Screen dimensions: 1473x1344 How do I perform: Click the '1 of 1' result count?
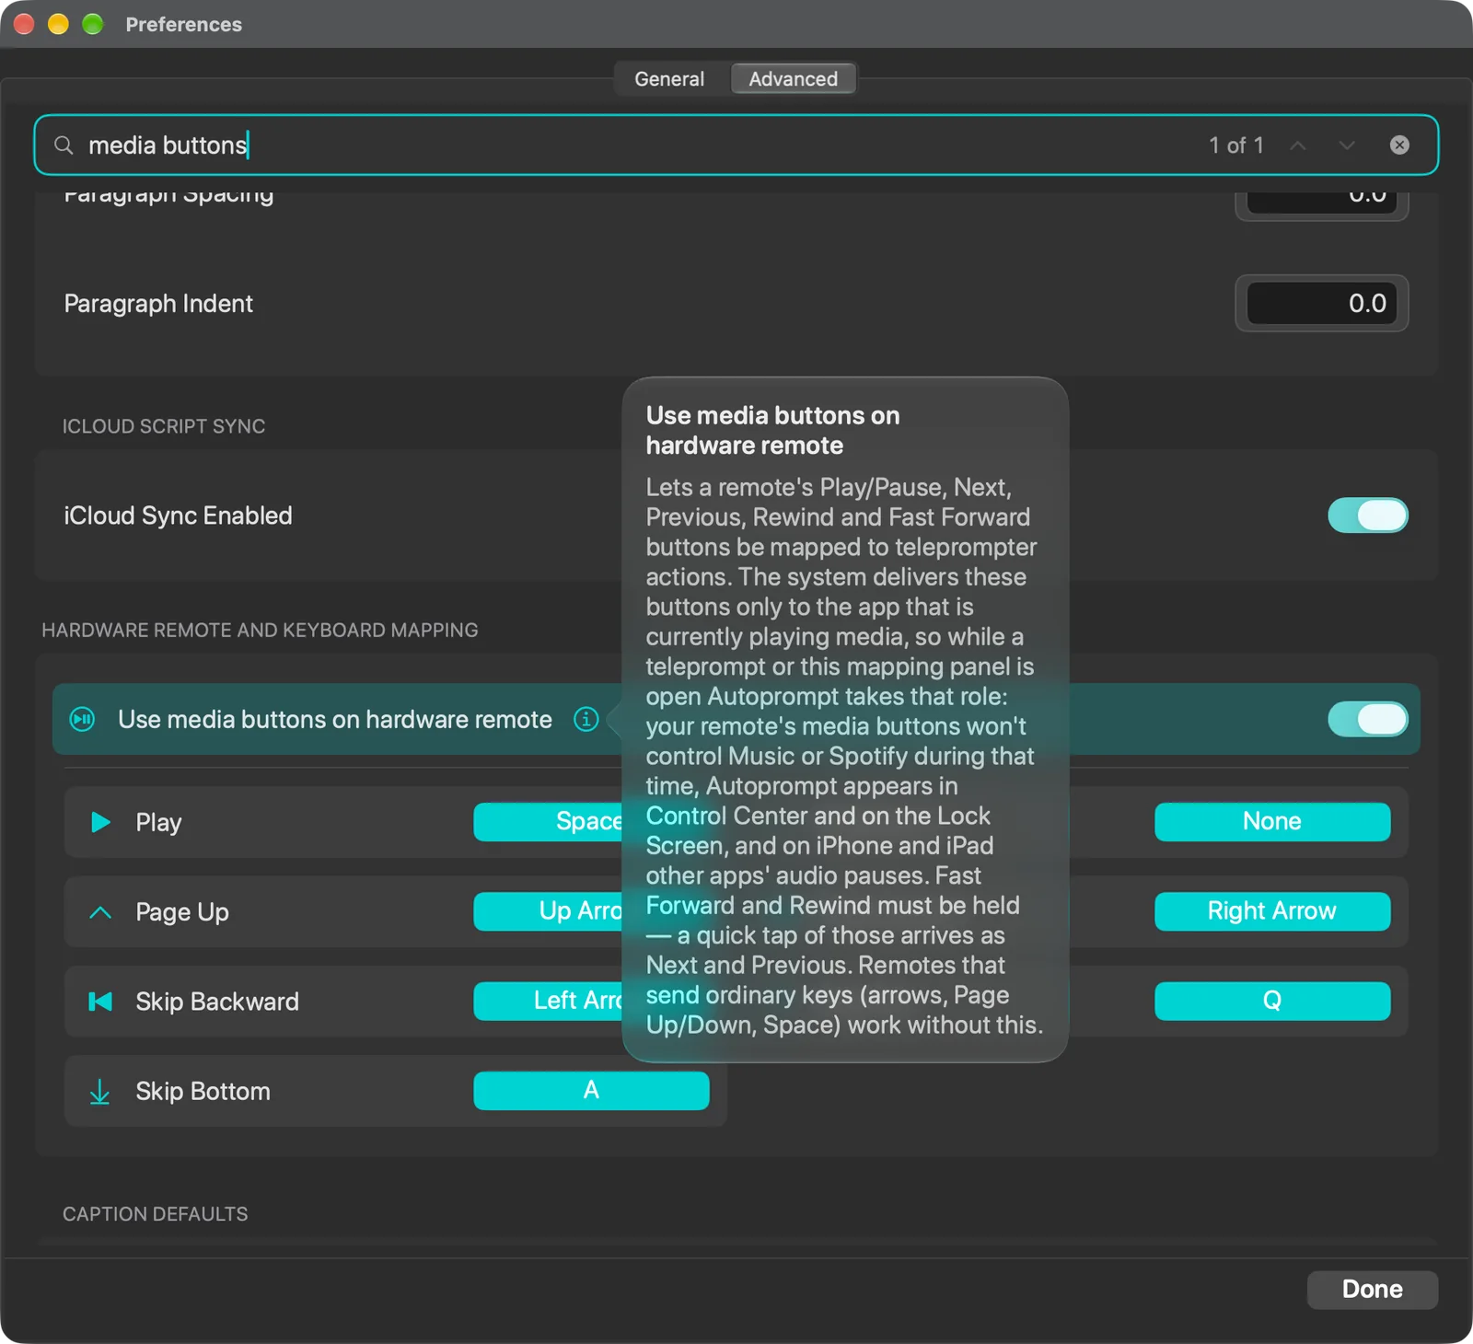1236,145
